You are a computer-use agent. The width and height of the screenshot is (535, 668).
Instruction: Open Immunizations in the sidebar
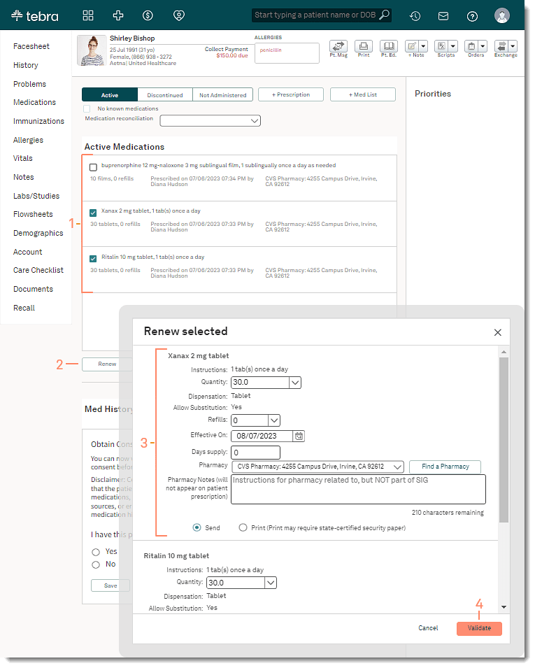(38, 121)
